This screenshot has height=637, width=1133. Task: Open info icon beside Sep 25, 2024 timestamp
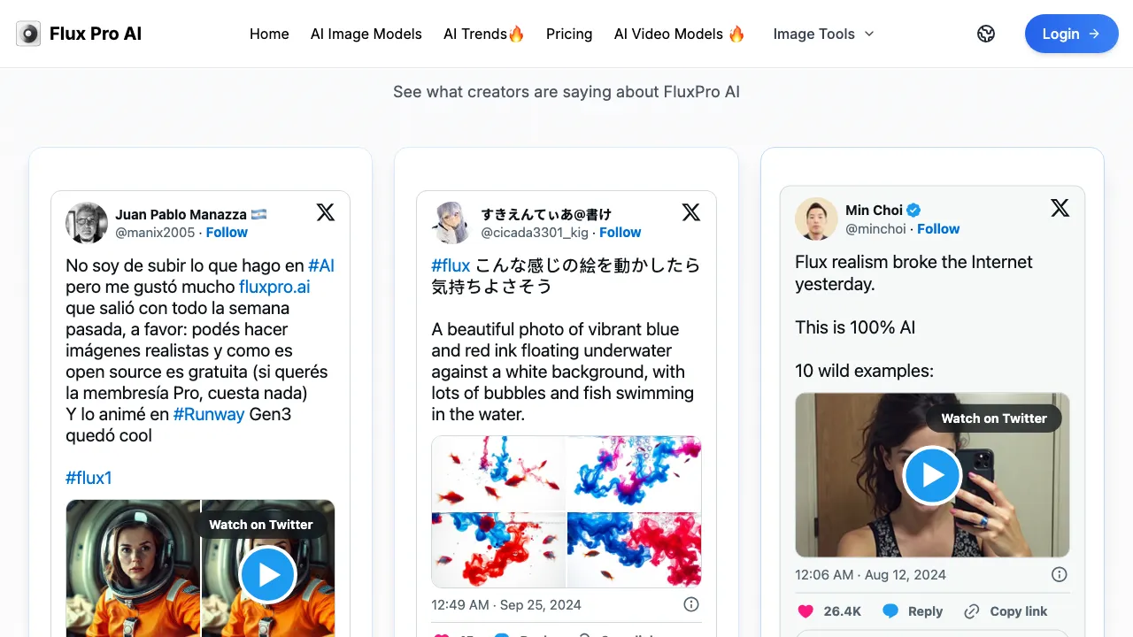coord(691,604)
